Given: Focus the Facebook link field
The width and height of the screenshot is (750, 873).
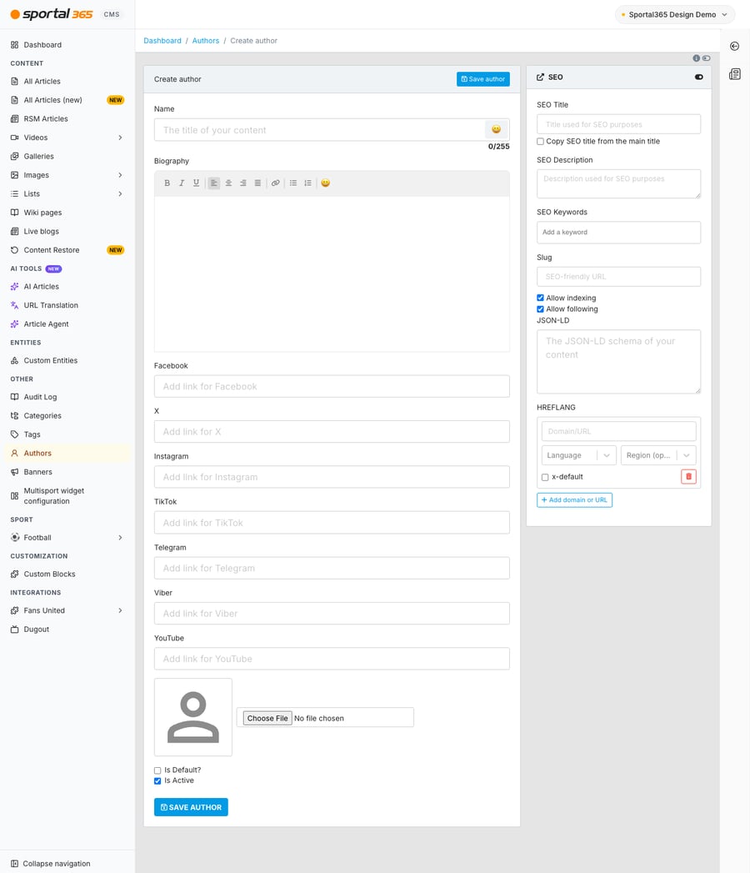Looking at the screenshot, I should pyautogui.click(x=332, y=386).
